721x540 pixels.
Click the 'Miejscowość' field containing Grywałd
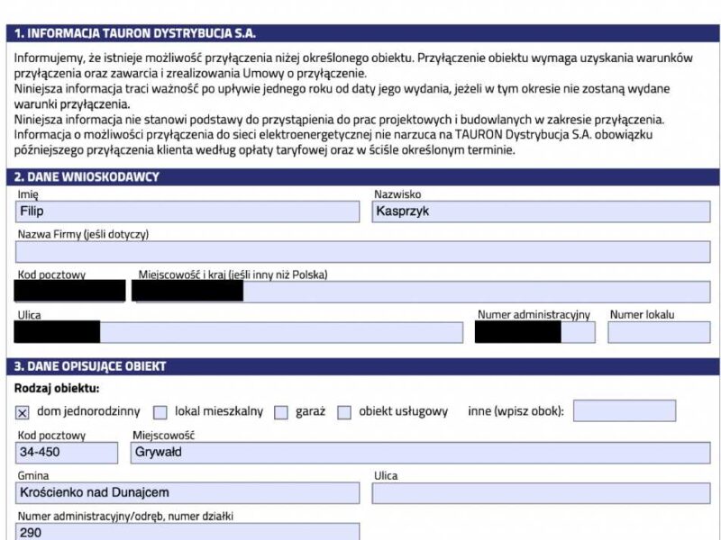click(x=420, y=452)
